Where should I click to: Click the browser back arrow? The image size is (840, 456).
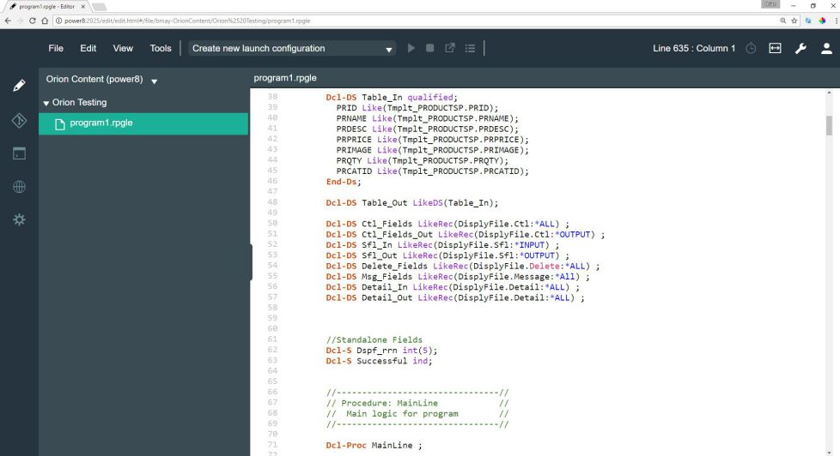click(x=8, y=21)
